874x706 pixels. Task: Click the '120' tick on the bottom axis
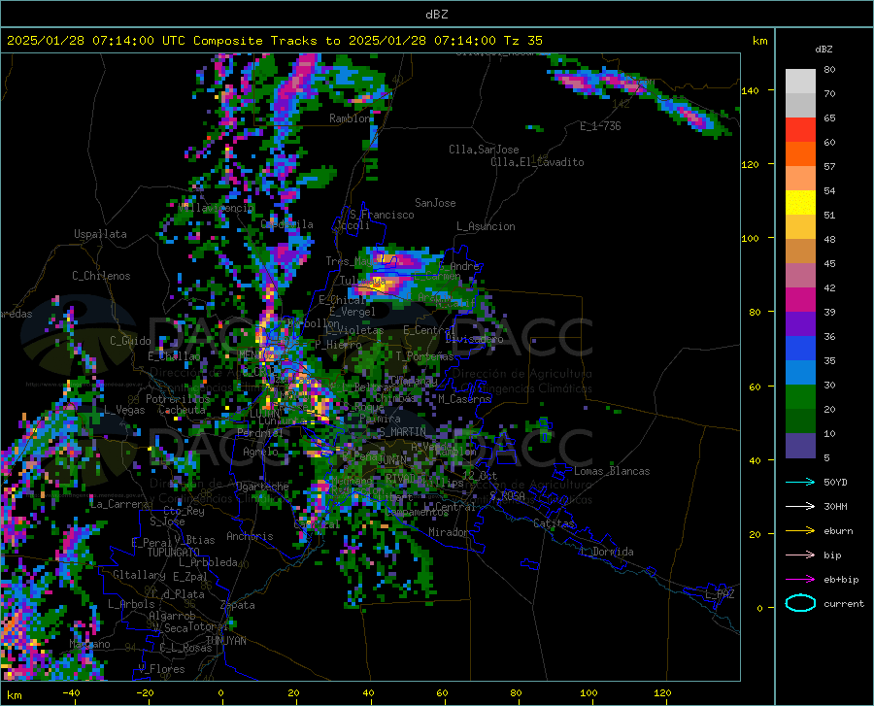tap(662, 693)
